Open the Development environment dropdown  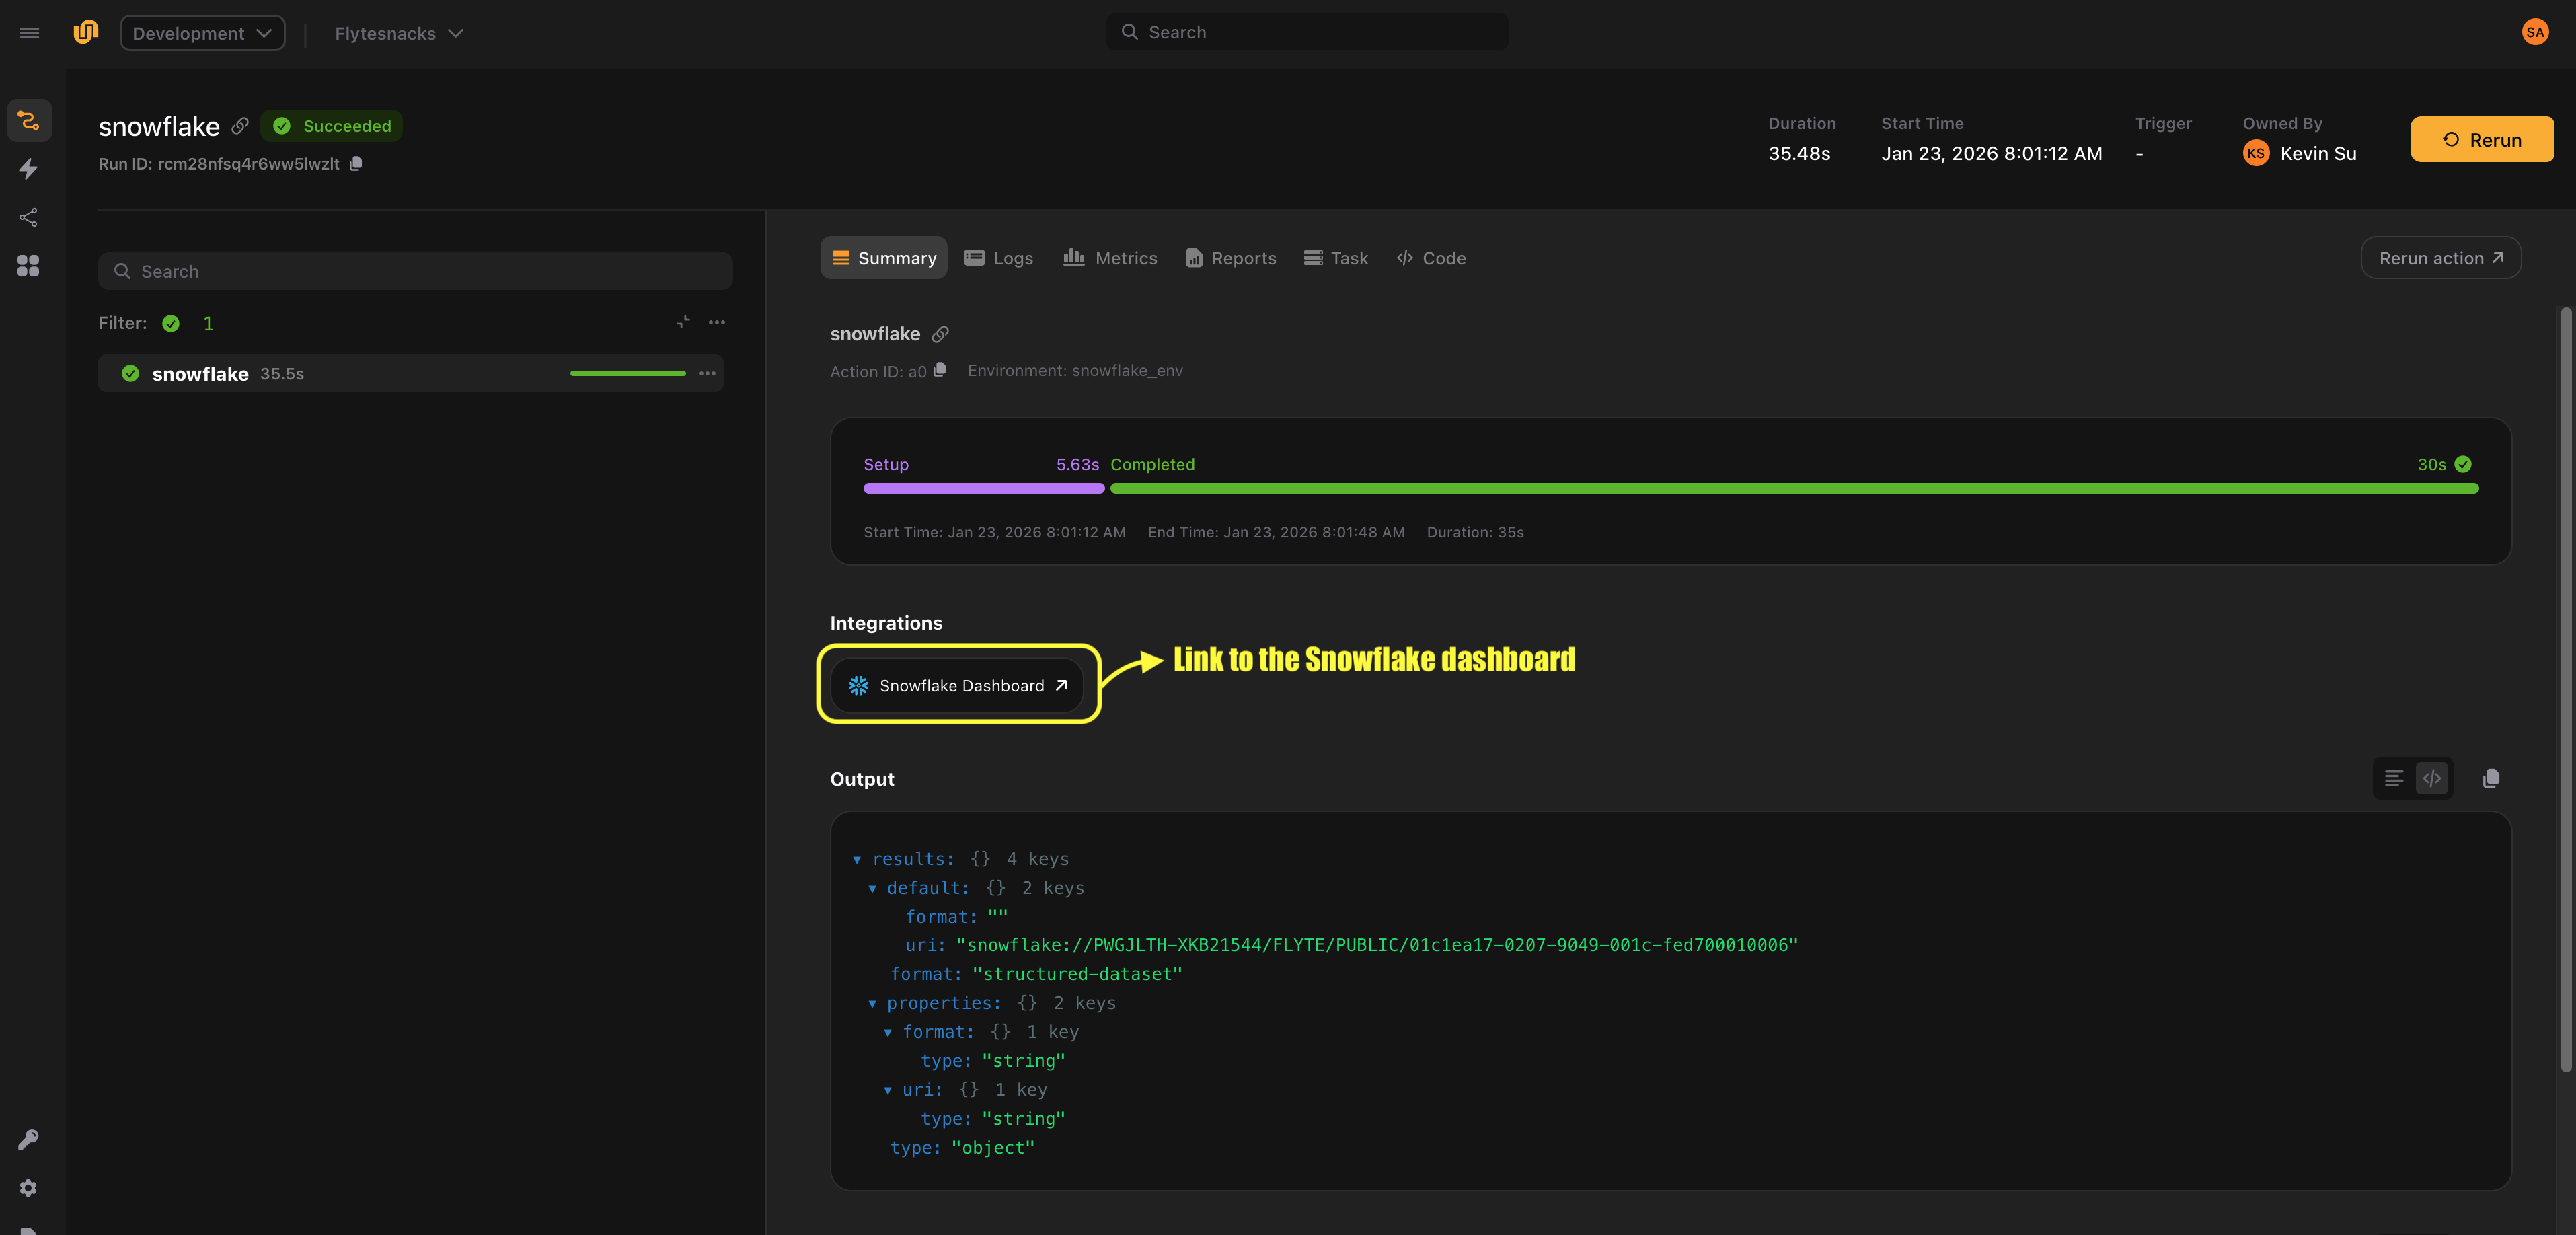202,33
